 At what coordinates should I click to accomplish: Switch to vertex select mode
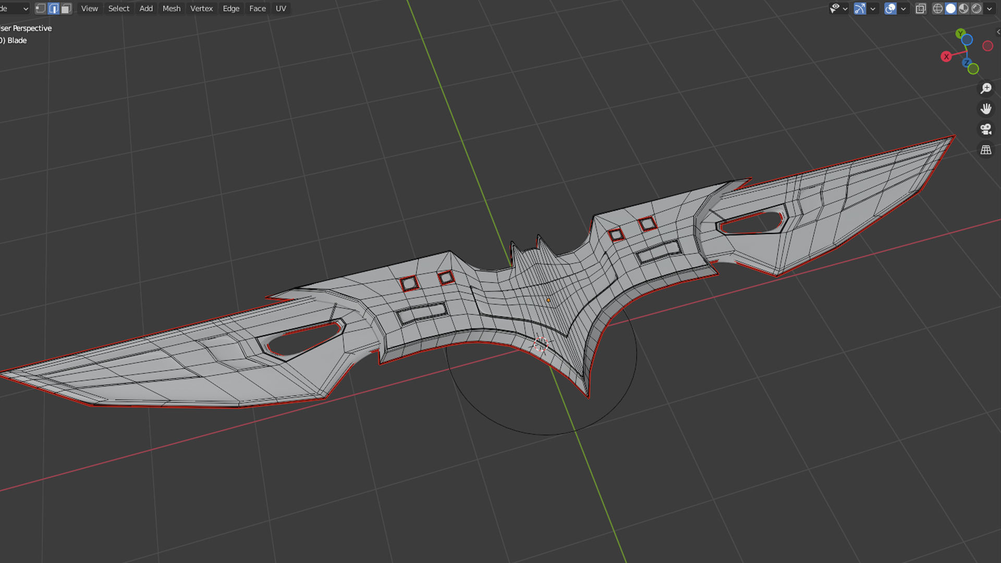tap(41, 8)
